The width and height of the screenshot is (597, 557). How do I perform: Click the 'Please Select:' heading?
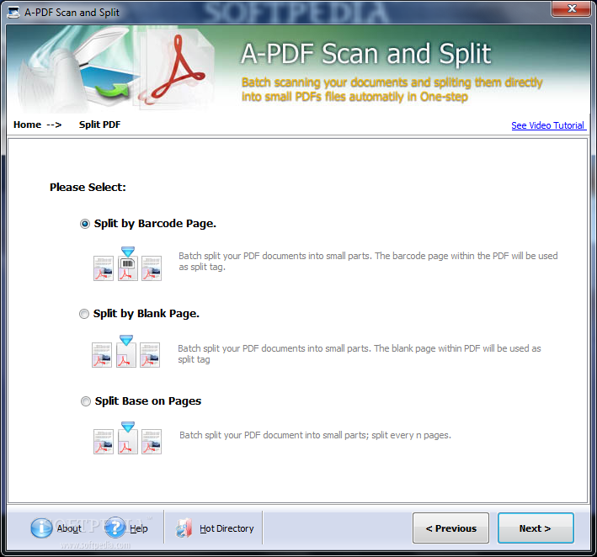88,187
